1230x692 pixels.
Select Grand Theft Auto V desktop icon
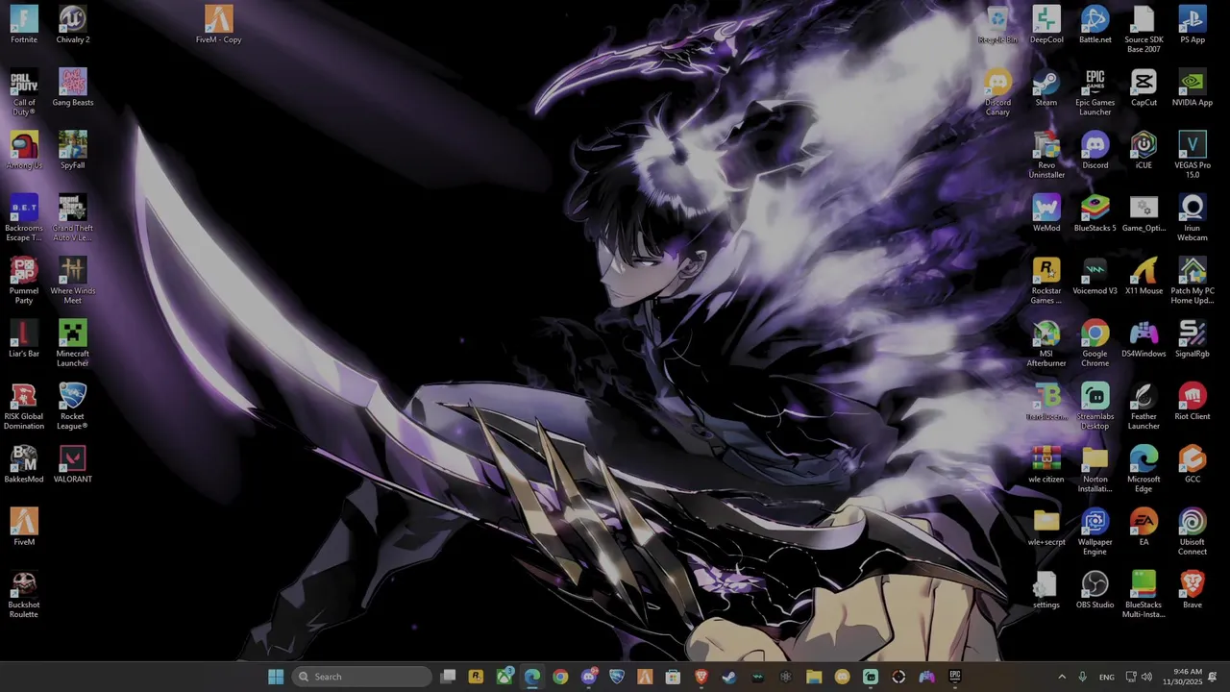[x=73, y=217]
